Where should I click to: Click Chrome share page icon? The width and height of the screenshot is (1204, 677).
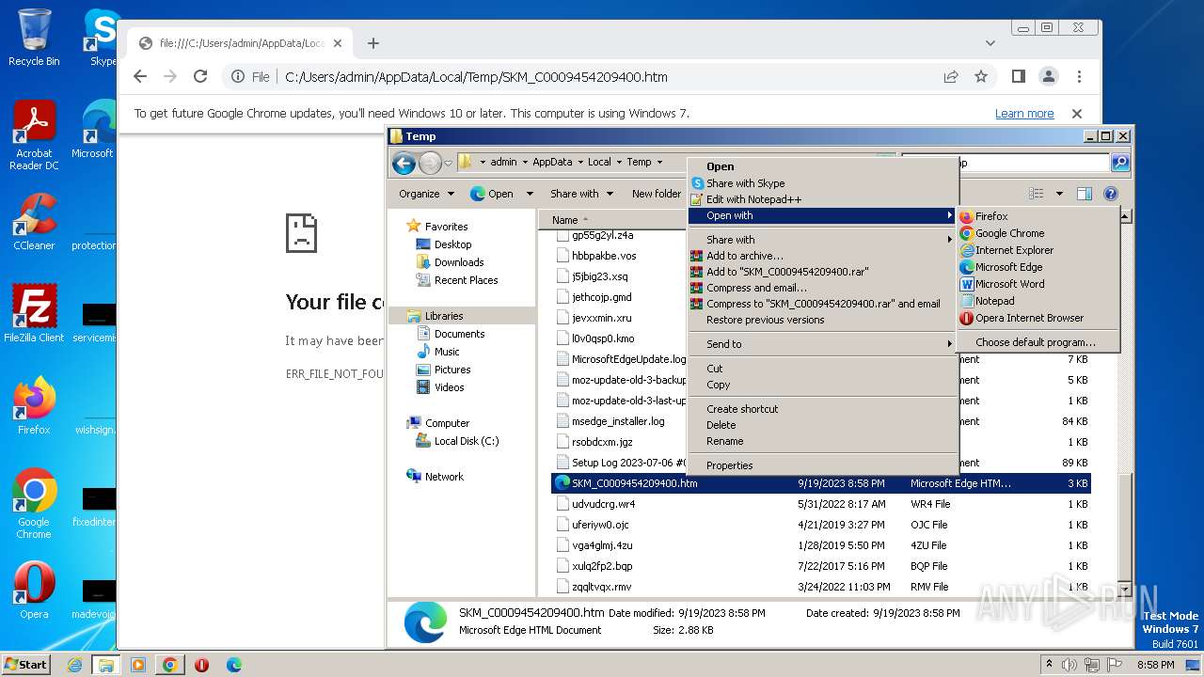point(951,77)
